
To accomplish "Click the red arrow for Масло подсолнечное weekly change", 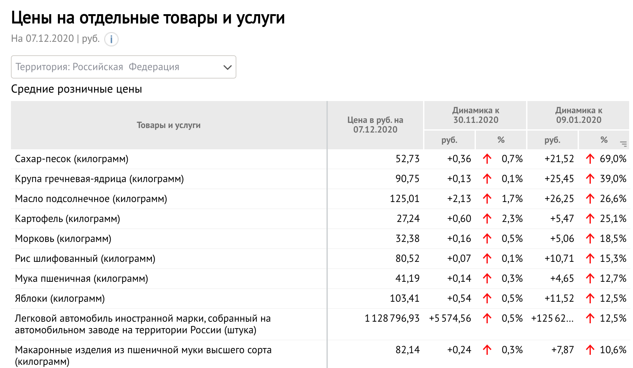I will (x=487, y=199).
